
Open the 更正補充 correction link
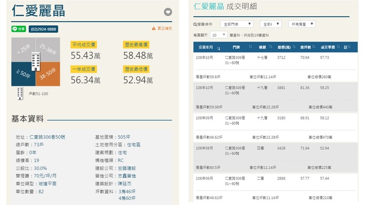click(x=165, y=28)
